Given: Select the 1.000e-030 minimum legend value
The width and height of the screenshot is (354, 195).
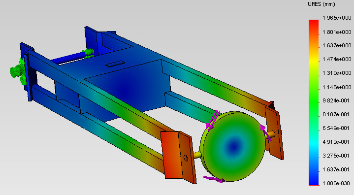Looking at the screenshot, I should 336,183.
